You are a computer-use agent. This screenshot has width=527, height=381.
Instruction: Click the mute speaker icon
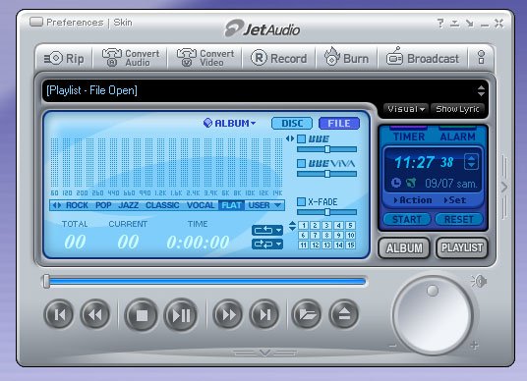coord(479,281)
